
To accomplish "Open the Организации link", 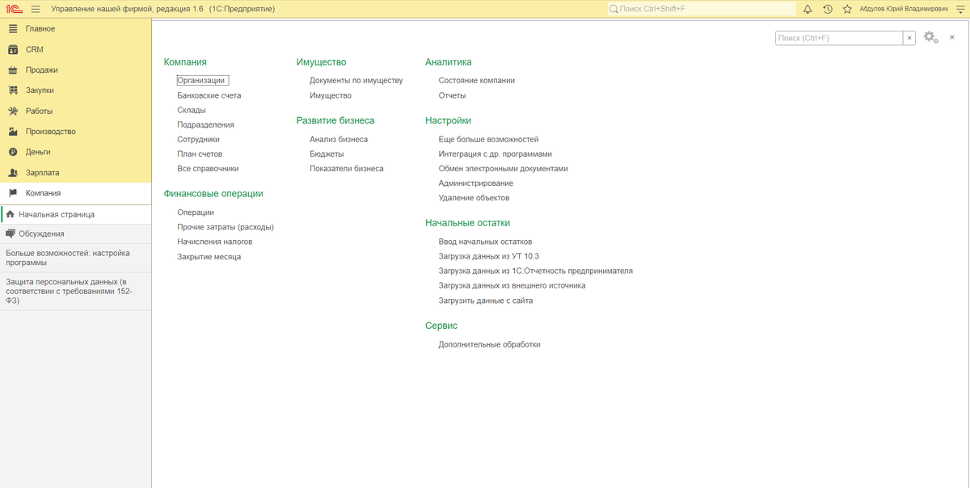I will pos(201,80).
